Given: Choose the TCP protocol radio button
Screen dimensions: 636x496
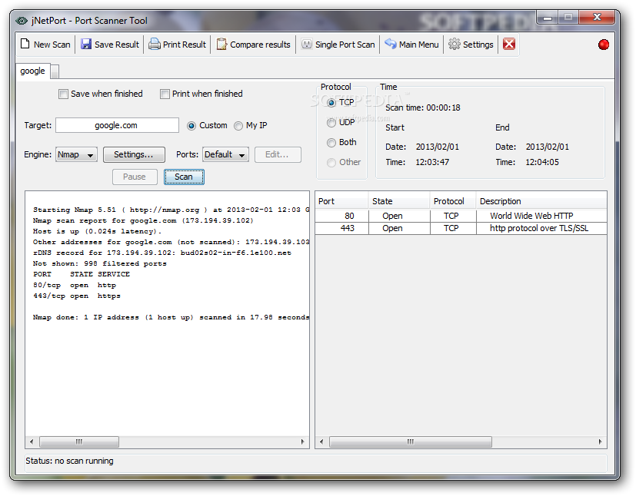Looking at the screenshot, I should tap(331, 103).
